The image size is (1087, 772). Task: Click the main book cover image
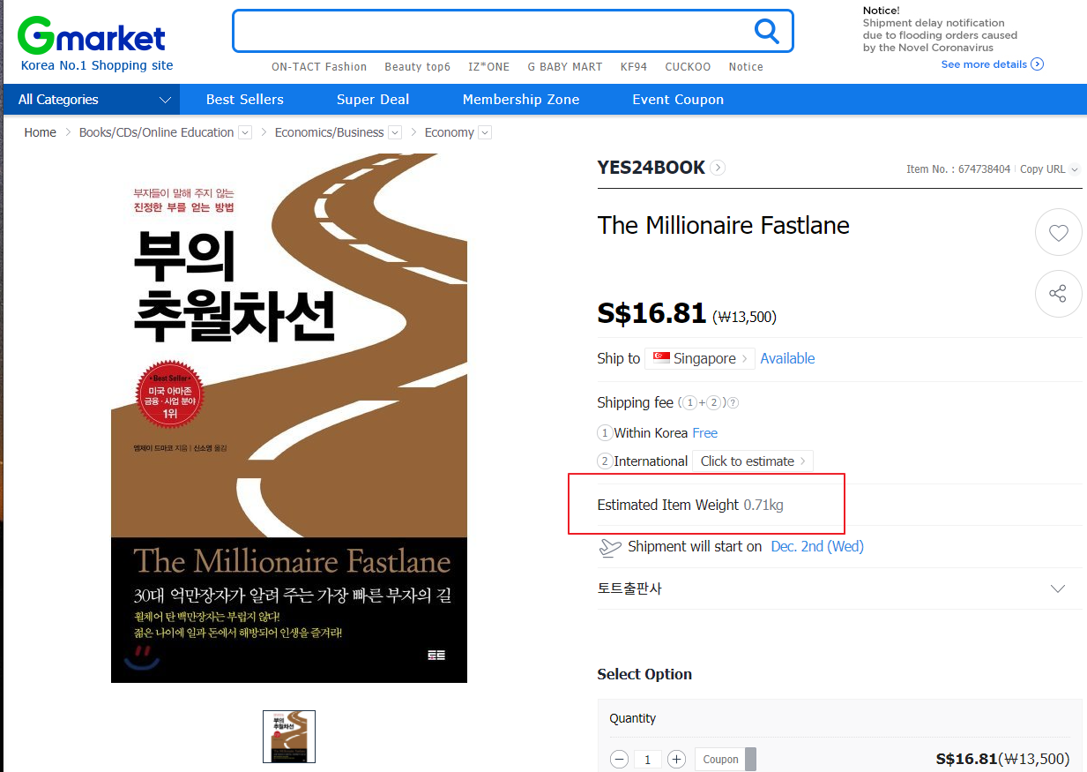289,417
